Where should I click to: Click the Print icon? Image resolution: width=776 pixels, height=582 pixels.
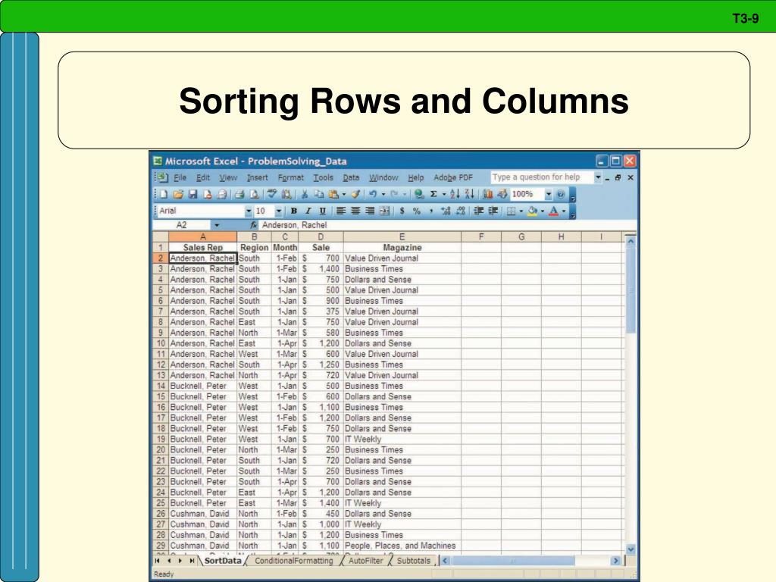point(239,195)
